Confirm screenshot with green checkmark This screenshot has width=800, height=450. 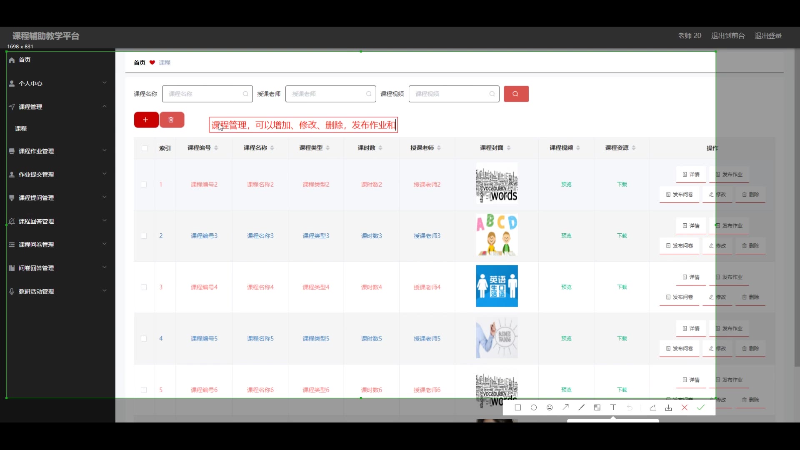[x=701, y=407]
